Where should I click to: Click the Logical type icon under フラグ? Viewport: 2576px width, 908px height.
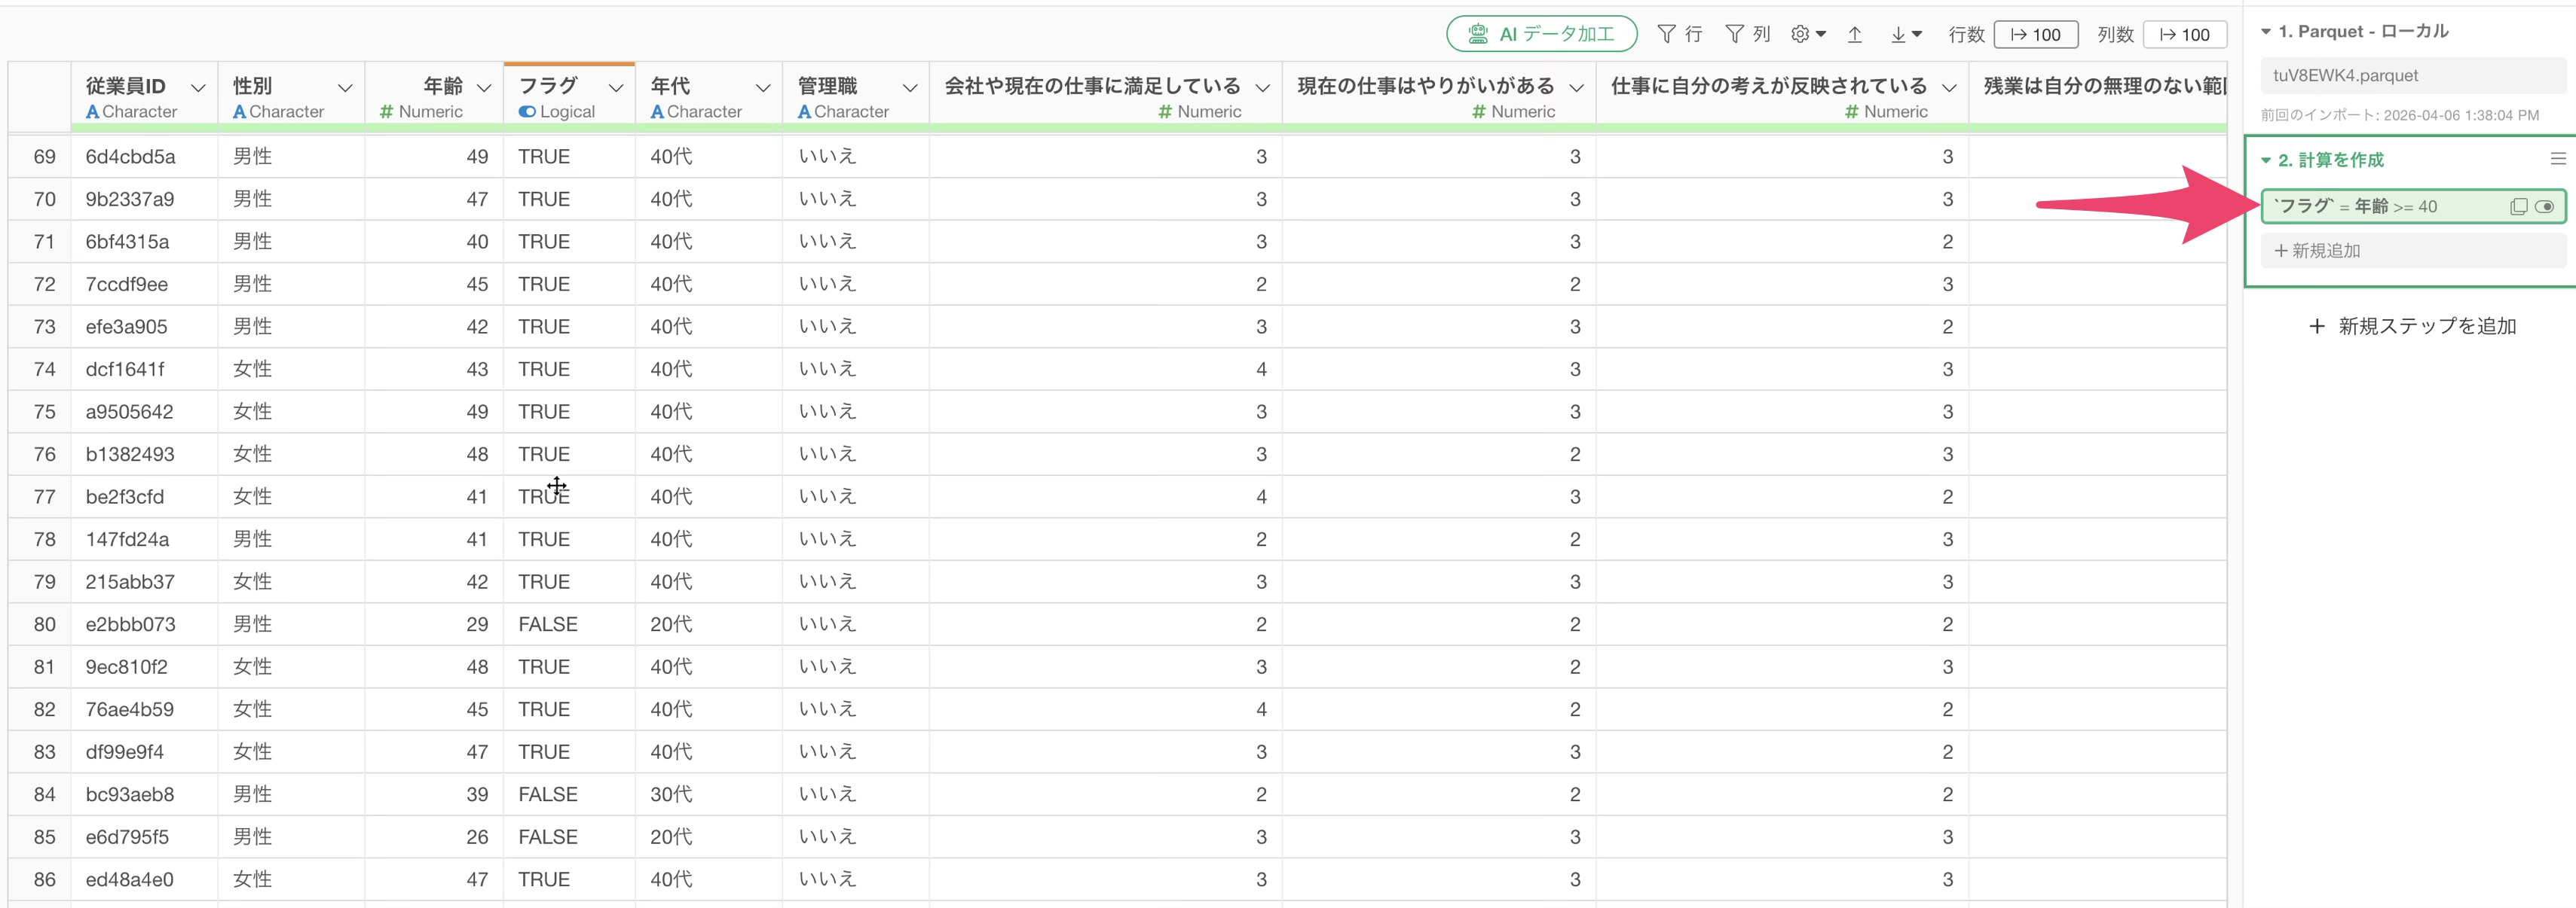tap(527, 112)
